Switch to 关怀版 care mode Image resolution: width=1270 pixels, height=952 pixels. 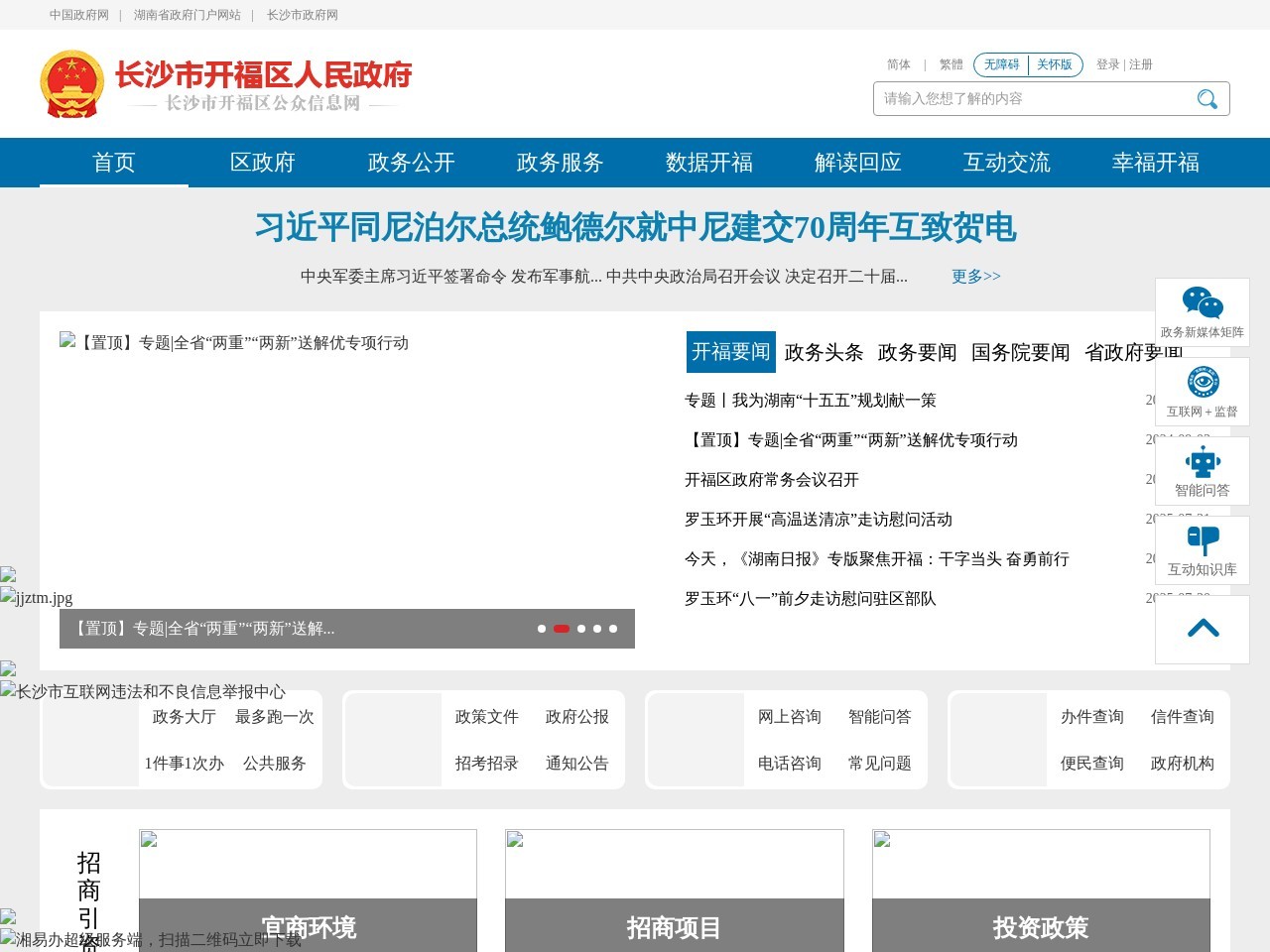[1054, 64]
